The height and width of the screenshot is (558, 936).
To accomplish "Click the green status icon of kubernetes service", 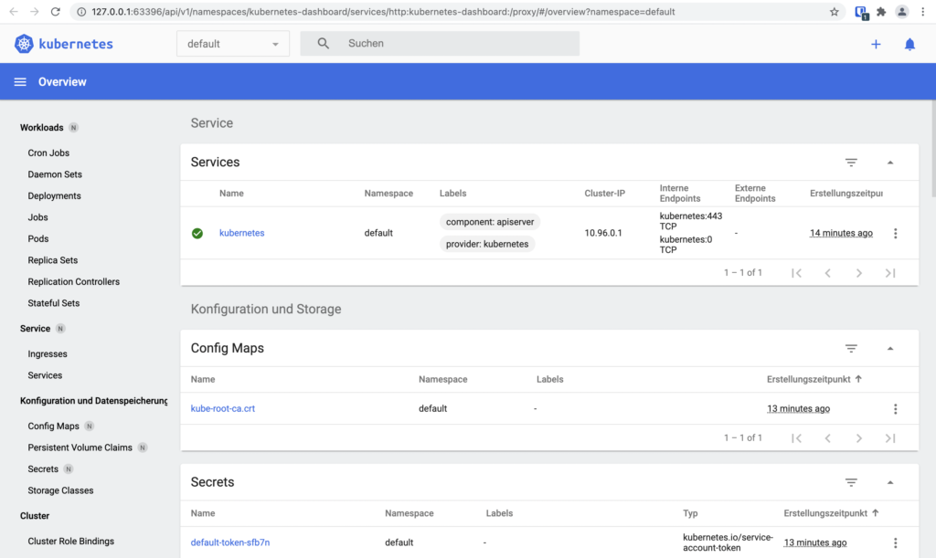I will tap(197, 233).
